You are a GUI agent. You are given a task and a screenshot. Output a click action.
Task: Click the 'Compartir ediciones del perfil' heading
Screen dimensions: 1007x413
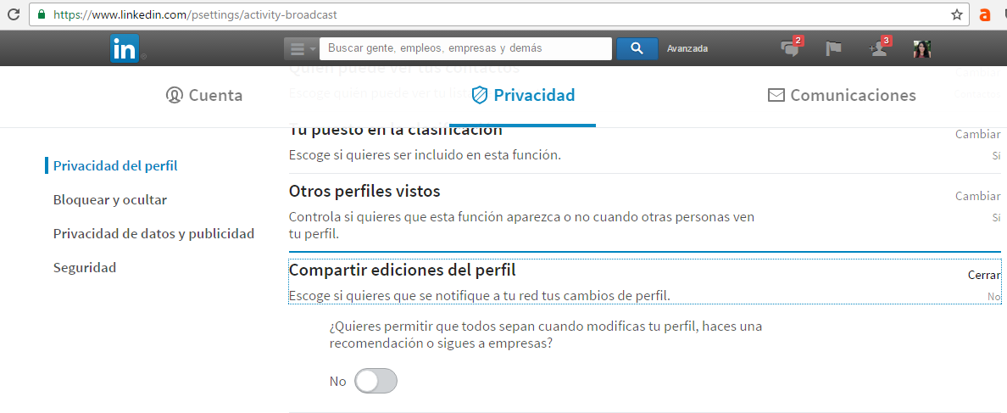402,271
